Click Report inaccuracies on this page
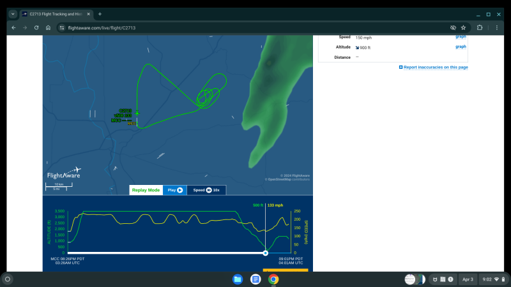511x287 pixels. coord(436,67)
